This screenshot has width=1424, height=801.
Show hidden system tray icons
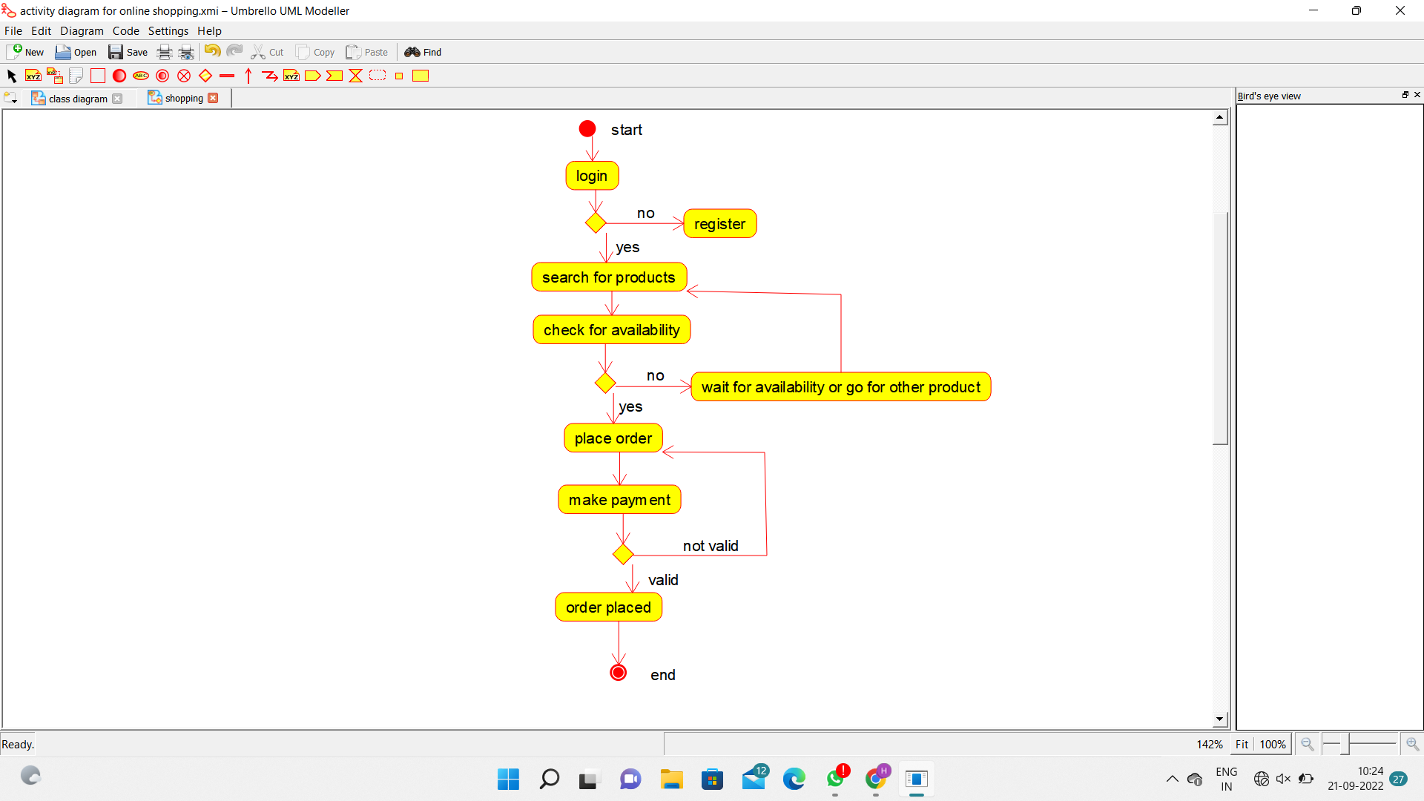[x=1172, y=779]
